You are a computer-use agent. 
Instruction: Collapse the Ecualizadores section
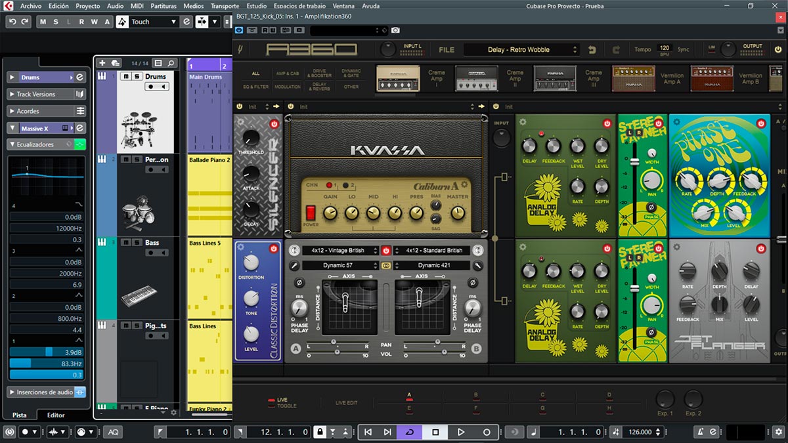12,144
